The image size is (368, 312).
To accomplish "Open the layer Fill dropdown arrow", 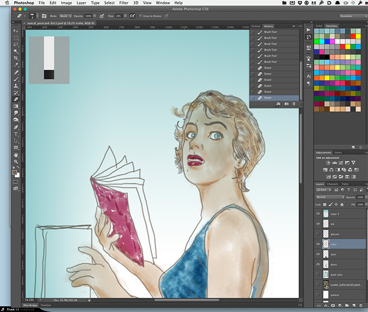I will click(366, 204).
